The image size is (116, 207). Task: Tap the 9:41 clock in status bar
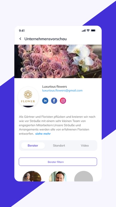22,31
